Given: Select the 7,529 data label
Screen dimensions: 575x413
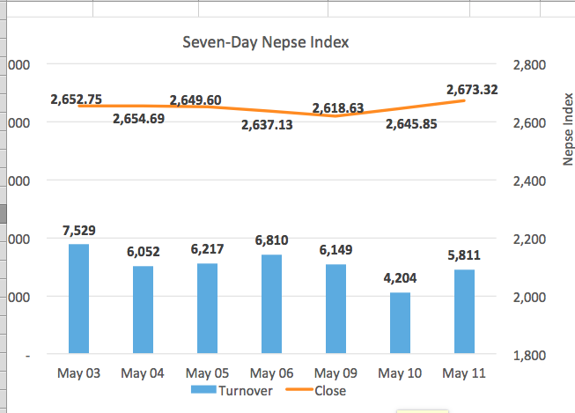Looking at the screenshot, I should (x=79, y=231).
